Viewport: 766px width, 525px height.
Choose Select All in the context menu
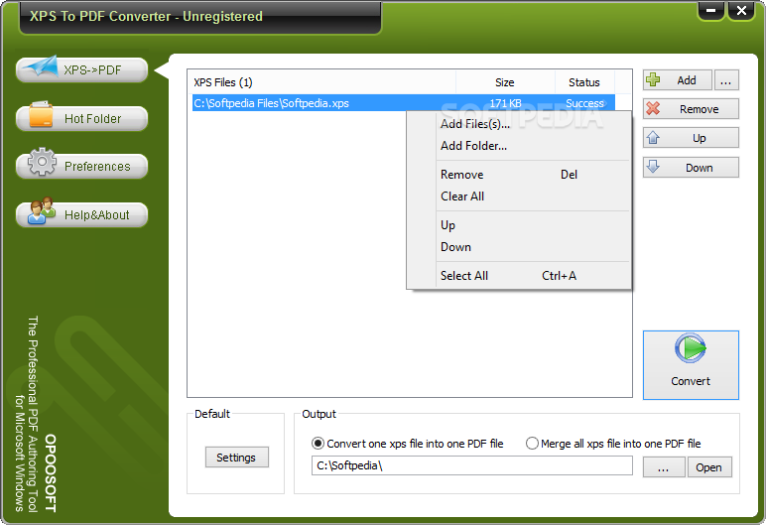519,276
